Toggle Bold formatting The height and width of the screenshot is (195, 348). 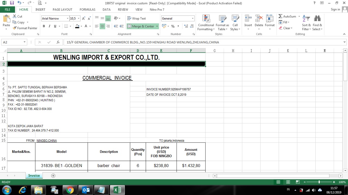(x=44, y=26)
